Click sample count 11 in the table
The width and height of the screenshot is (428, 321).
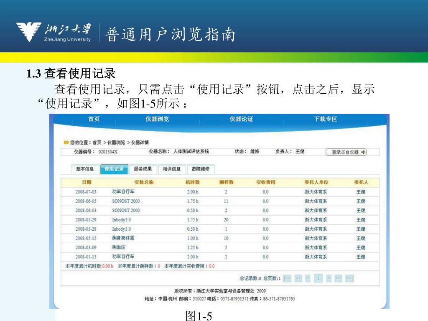click(x=226, y=201)
